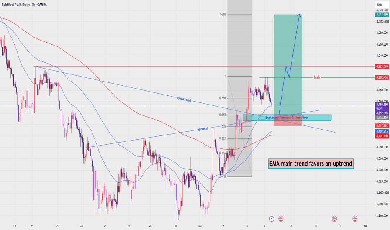The width and height of the screenshot is (390, 230).
Task: Click date 25 on the time axis
Action: (105, 226)
